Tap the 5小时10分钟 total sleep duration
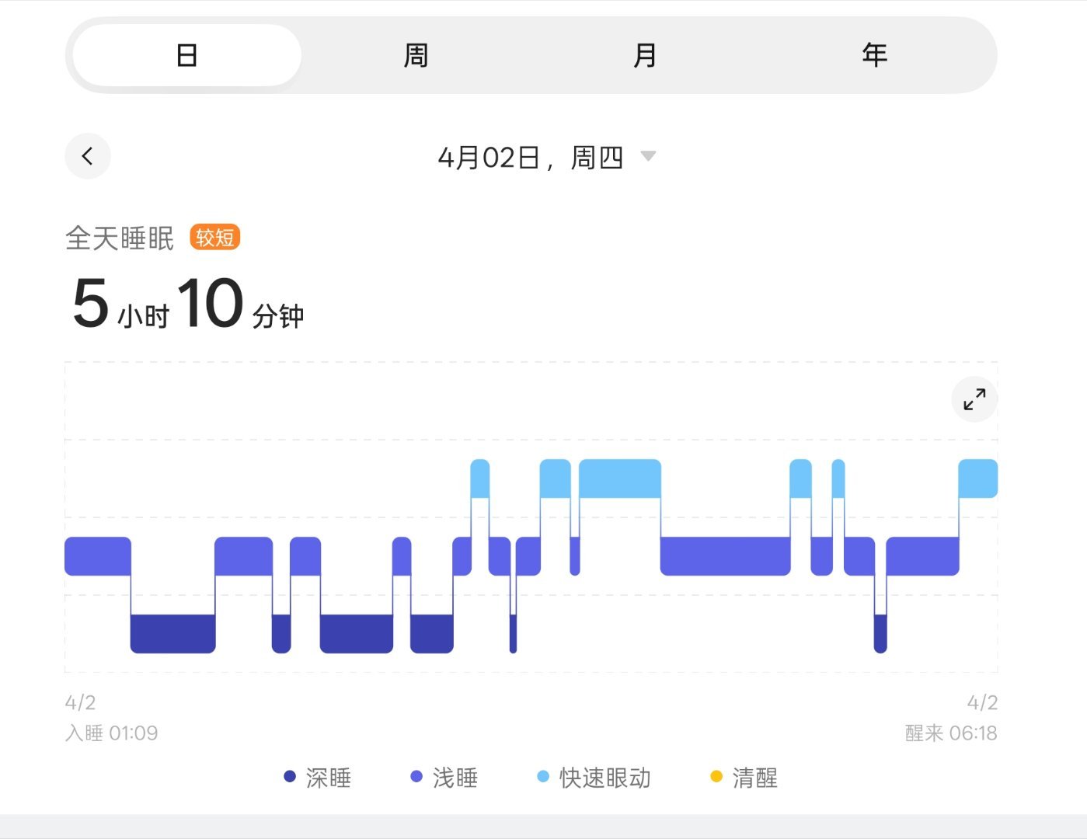Viewport: 1087px width, 839px height. click(188, 304)
